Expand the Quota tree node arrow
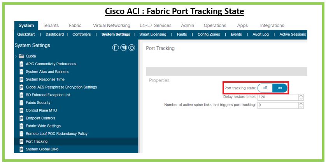Viewport: 326px width, 164px height. click(x=16, y=56)
